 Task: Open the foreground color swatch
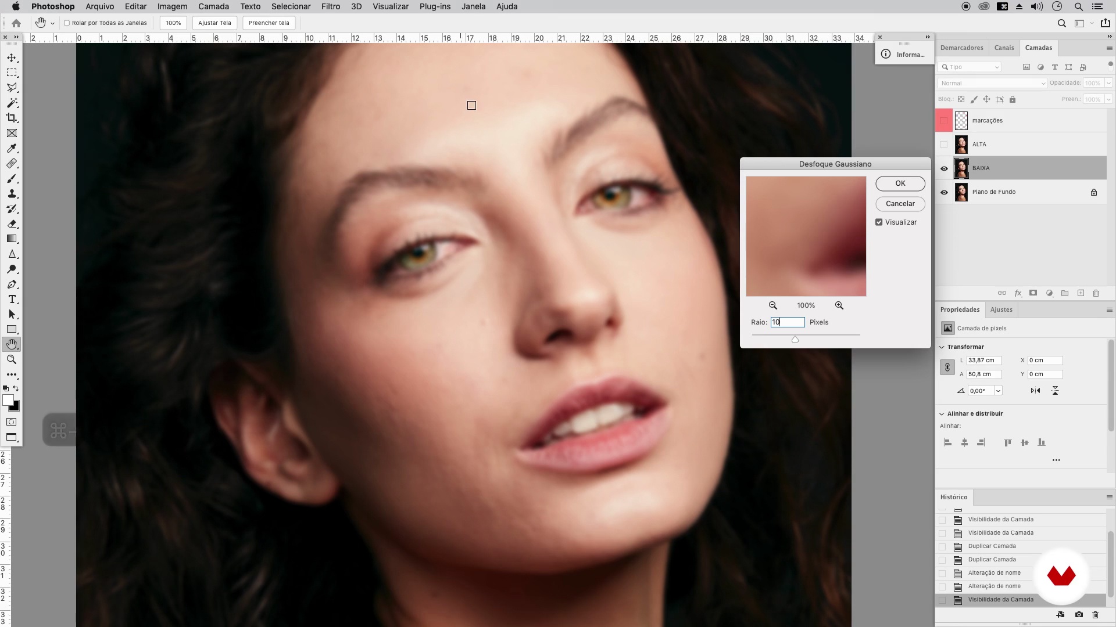pyautogui.click(x=8, y=401)
